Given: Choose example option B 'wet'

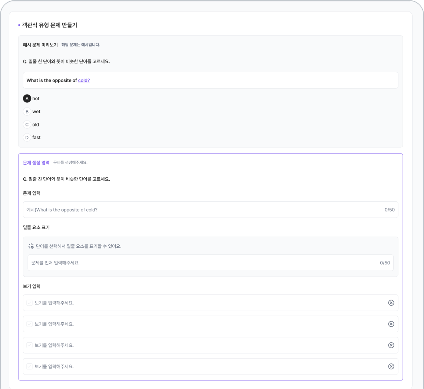Looking at the screenshot, I should tap(27, 112).
